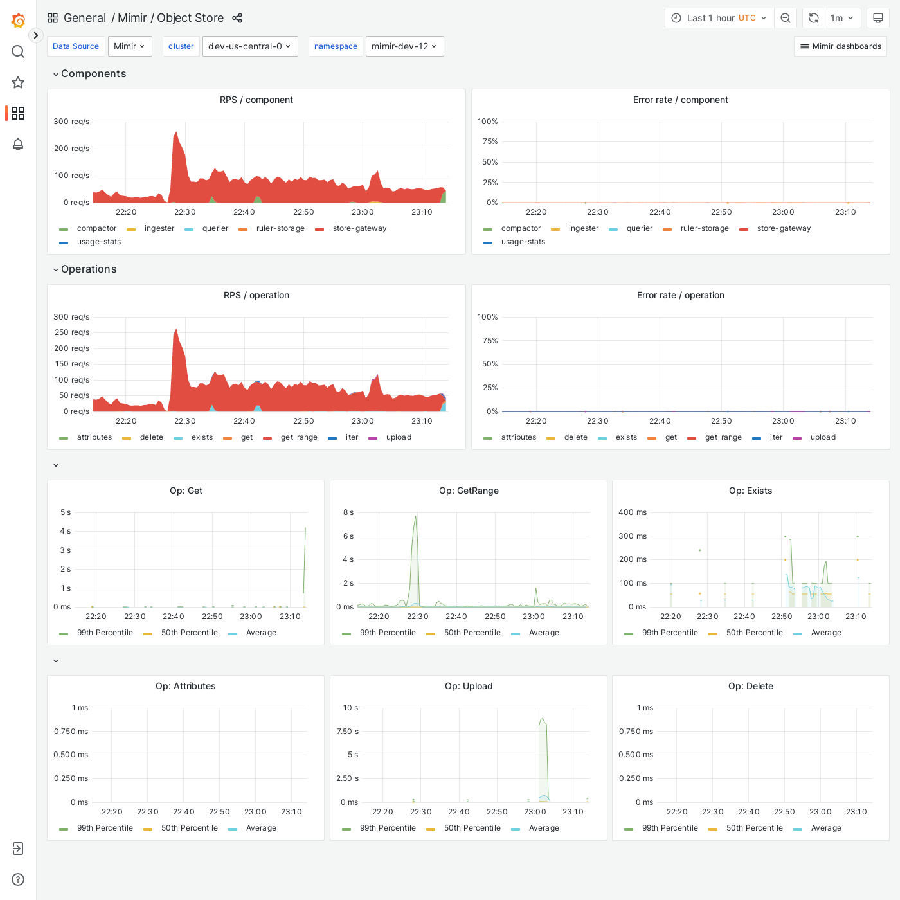Toggle get_range series in RPS / operation legend
This screenshot has height=900, width=900.
click(299, 437)
